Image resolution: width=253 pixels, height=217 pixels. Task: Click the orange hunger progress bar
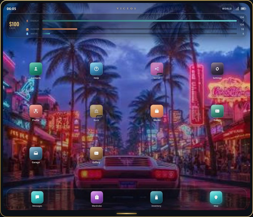139,29
